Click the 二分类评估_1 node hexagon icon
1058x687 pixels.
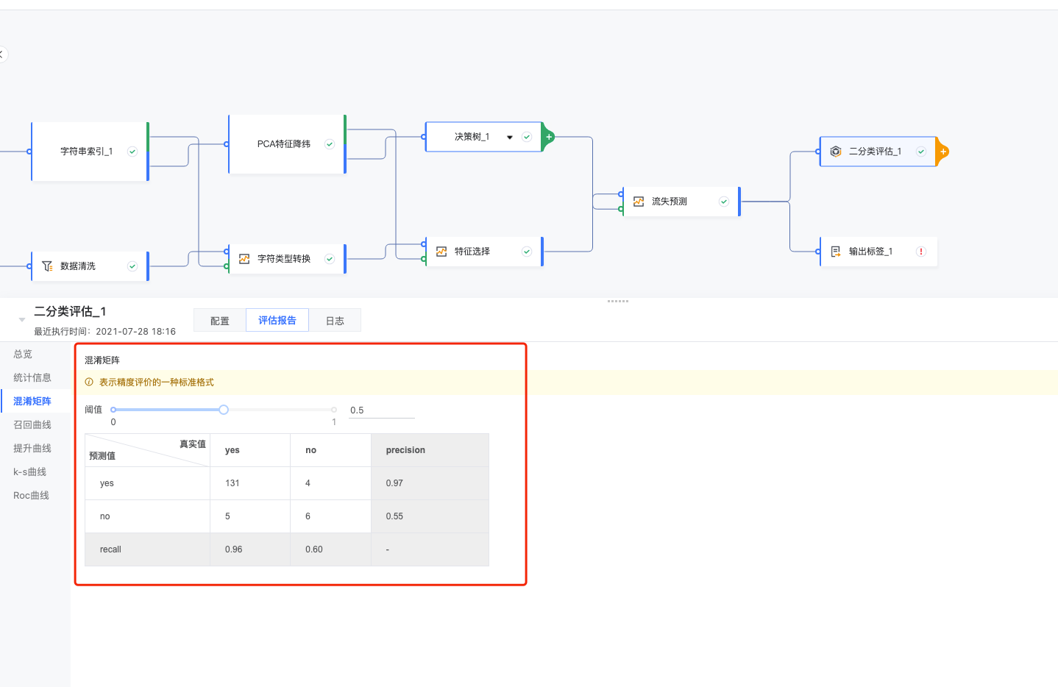point(836,152)
